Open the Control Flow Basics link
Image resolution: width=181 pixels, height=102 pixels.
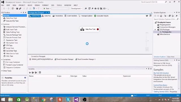(x=160, y=85)
